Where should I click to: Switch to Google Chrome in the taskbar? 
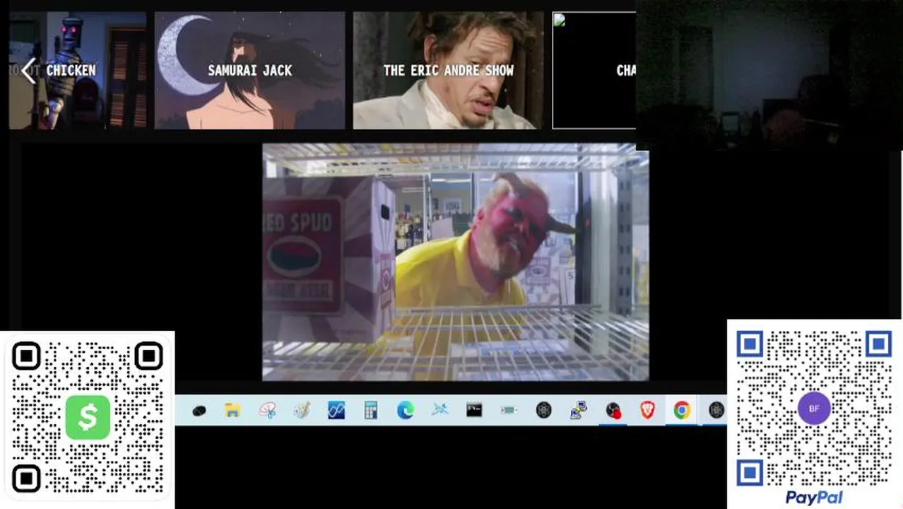click(x=682, y=410)
